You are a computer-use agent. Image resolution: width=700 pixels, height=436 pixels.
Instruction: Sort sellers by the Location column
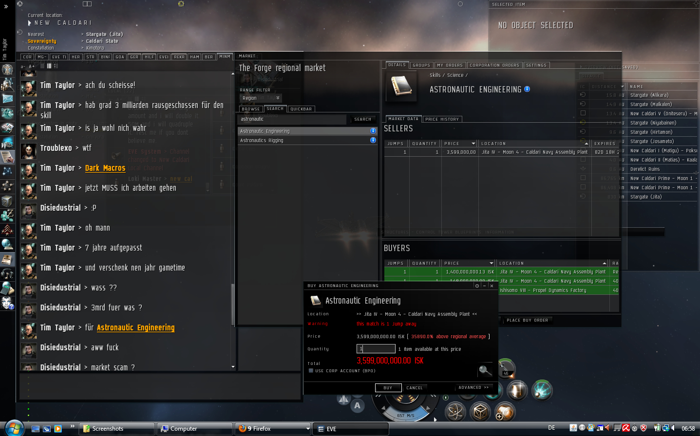534,144
